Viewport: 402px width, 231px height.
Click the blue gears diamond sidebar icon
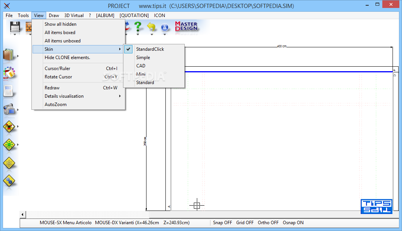[9, 181]
